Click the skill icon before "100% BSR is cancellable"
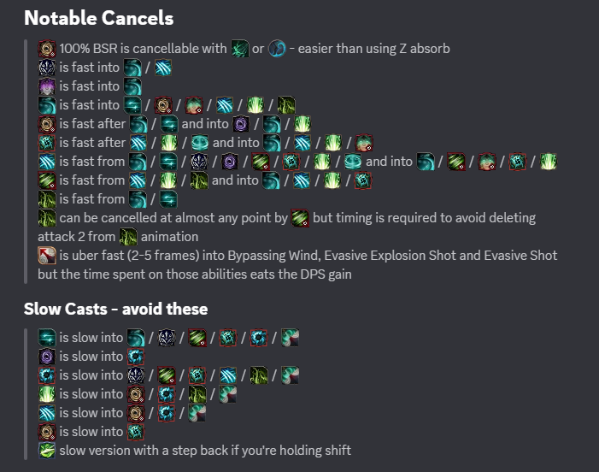 coord(47,49)
